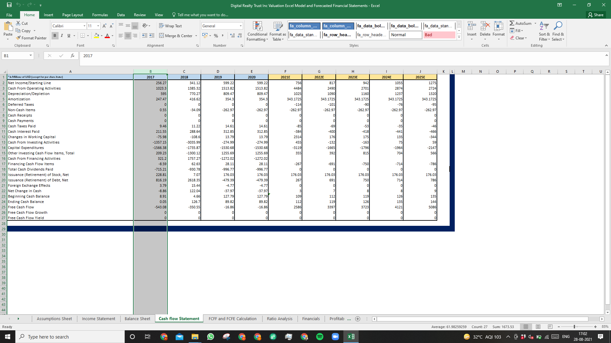Image resolution: width=611 pixels, height=343 pixels.
Task: Expand the Name Box dropdown arrow
Action: click(x=31, y=56)
